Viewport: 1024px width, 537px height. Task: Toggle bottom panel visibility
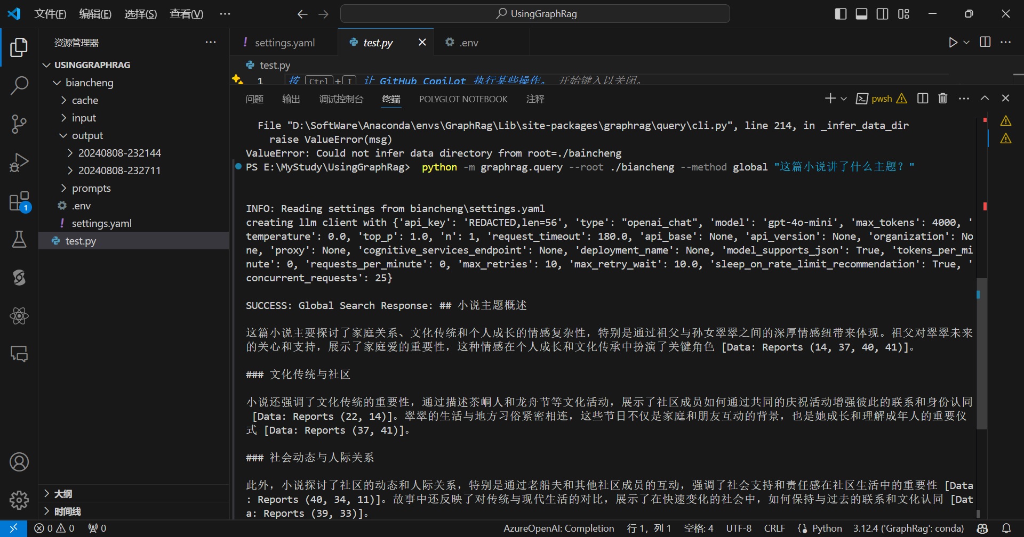861,14
